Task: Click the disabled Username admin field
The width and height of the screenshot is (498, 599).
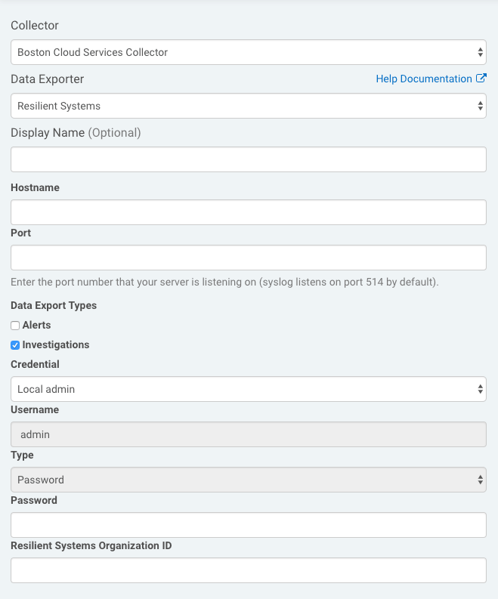Action: pos(249,434)
